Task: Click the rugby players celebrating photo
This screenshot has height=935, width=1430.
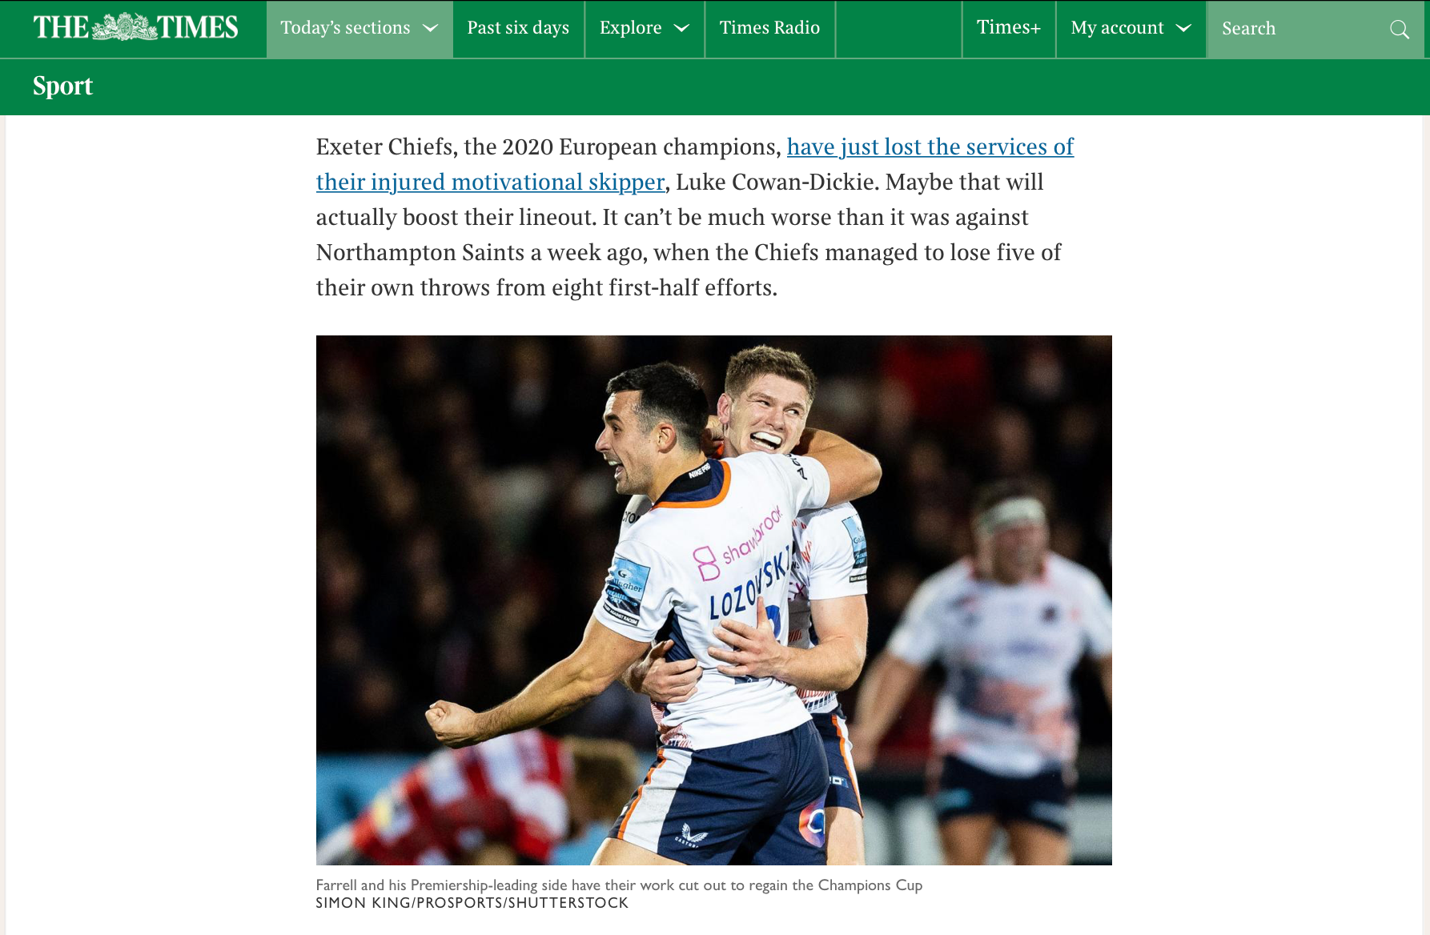Action: point(713,600)
